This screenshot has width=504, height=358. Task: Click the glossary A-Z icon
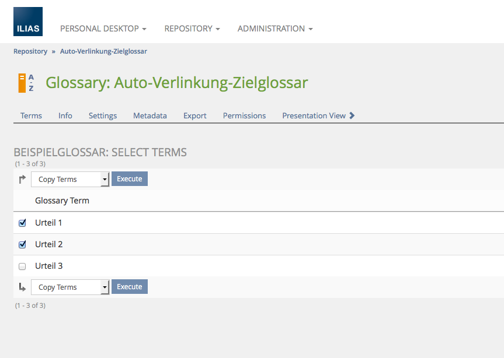(x=26, y=83)
